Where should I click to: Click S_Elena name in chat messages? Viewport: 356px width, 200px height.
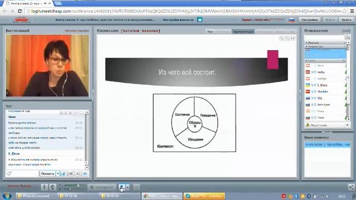point(14,154)
